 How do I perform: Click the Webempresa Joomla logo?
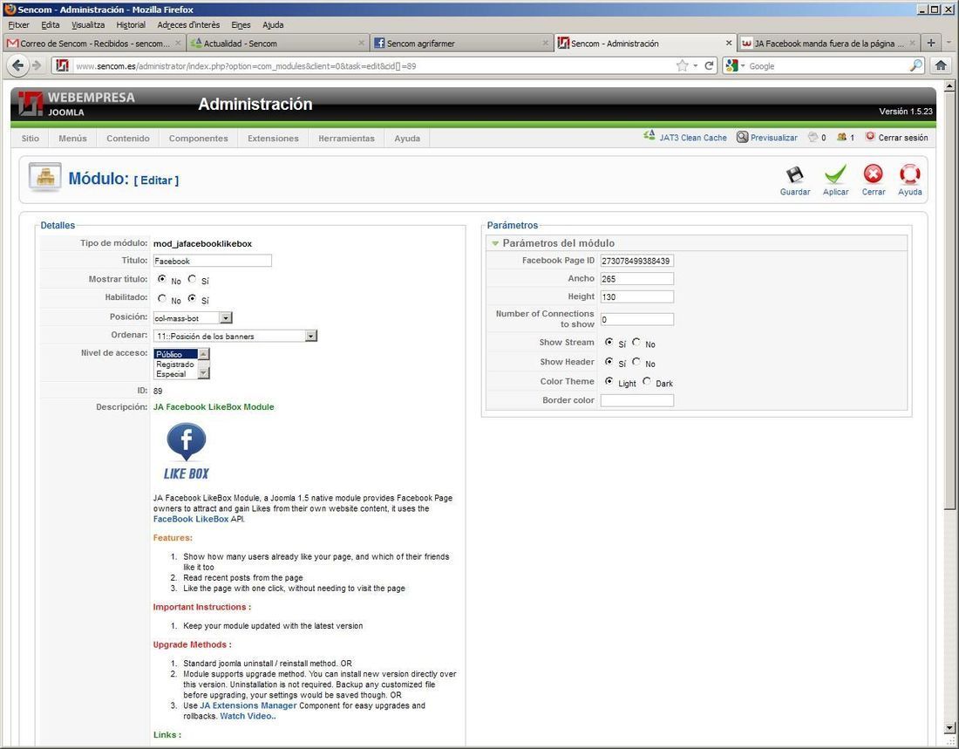(77, 104)
